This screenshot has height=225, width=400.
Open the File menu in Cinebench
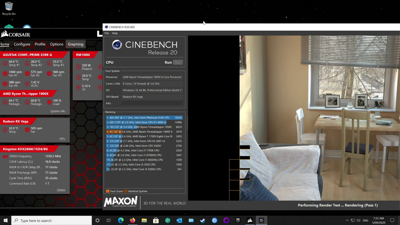(x=107, y=33)
